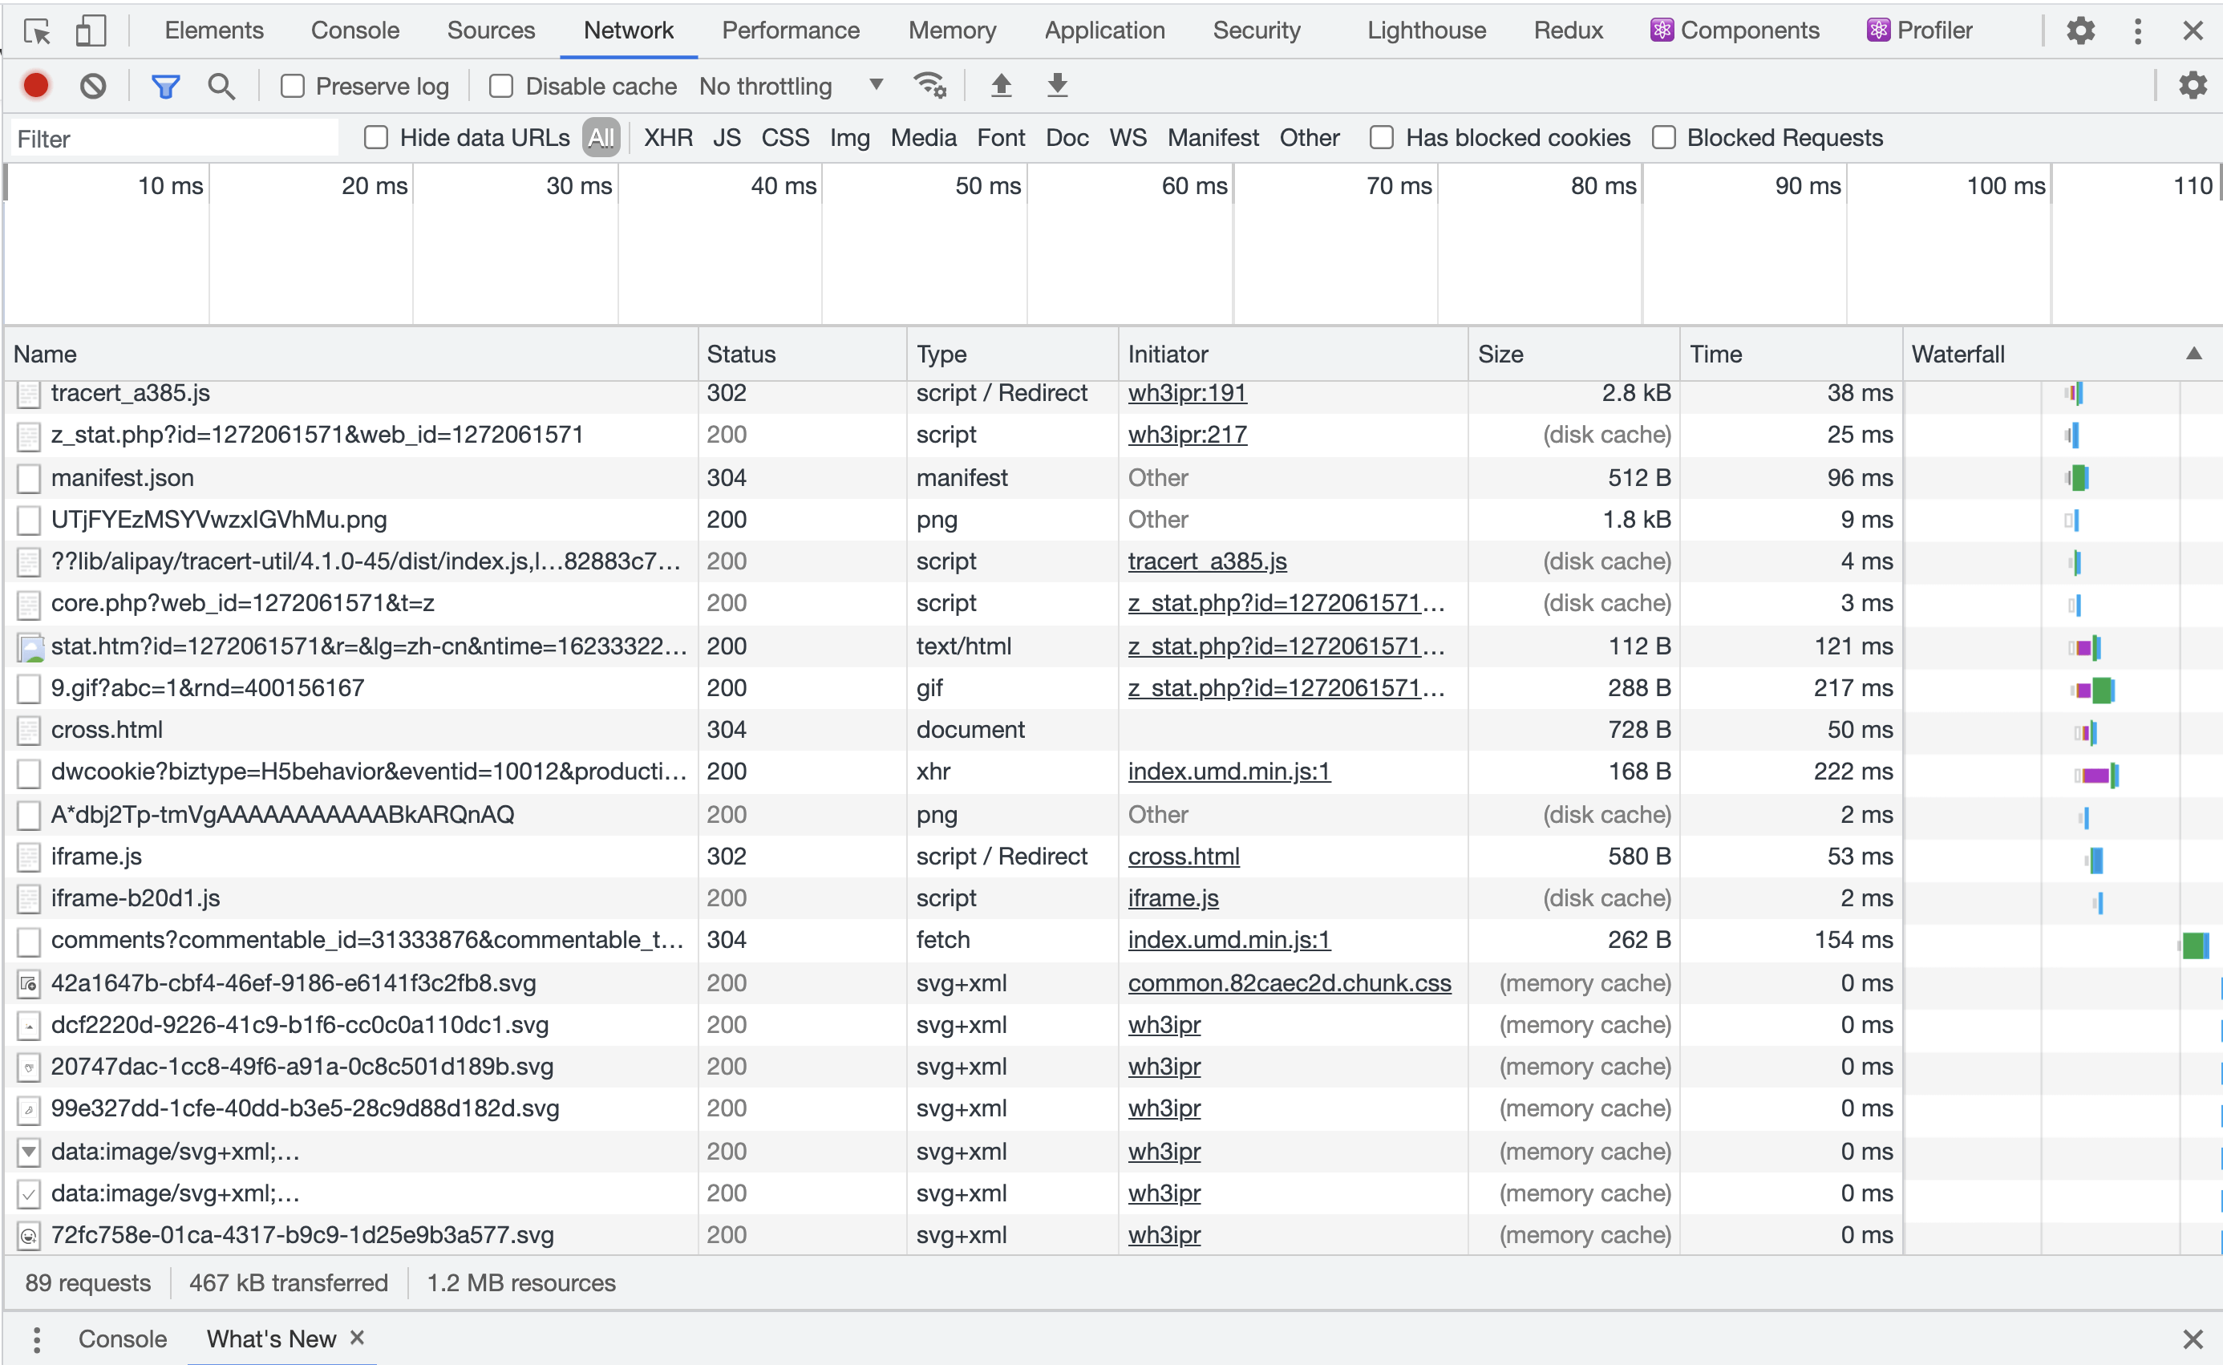Screen dimensions: 2223x1365
Task: Toggle the filter funnel icon
Action: (x=165, y=86)
